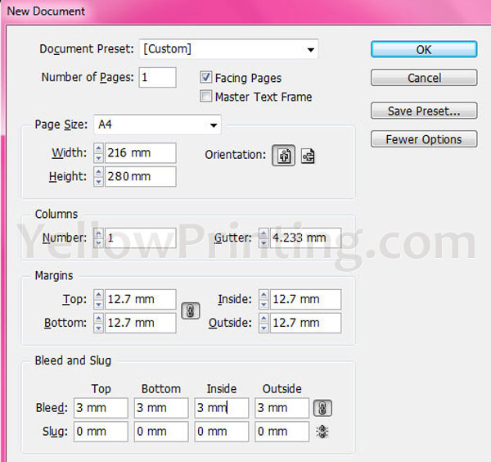Screen dimensions: 491x462
Task: Click the Width stepper arrows
Action: [99, 153]
